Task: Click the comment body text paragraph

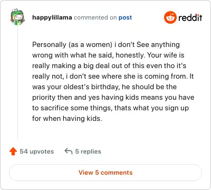Action: (113, 81)
